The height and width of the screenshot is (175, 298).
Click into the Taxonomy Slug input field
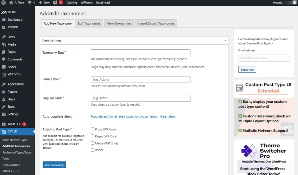pos(140,53)
